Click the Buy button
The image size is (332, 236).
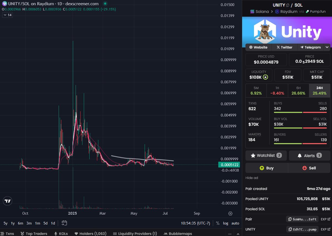tap(267, 168)
